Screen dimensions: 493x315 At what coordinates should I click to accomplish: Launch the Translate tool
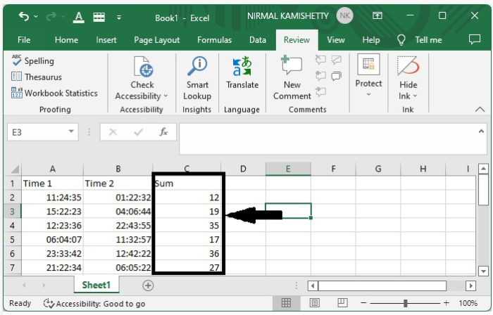(x=242, y=73)
